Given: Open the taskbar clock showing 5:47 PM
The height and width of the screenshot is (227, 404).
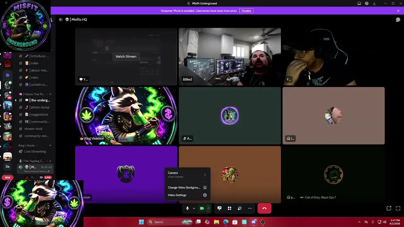Looking at the screenshot, I should click(x=395, y=222).
